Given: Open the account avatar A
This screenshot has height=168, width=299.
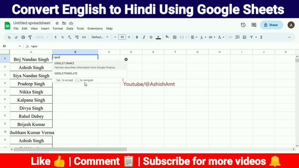Looking at the screenshot, I should (x=291, y=25).
